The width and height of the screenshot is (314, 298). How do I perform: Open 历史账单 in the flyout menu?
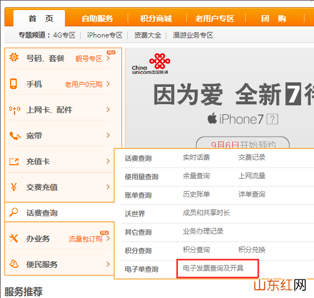pos(196,194)
